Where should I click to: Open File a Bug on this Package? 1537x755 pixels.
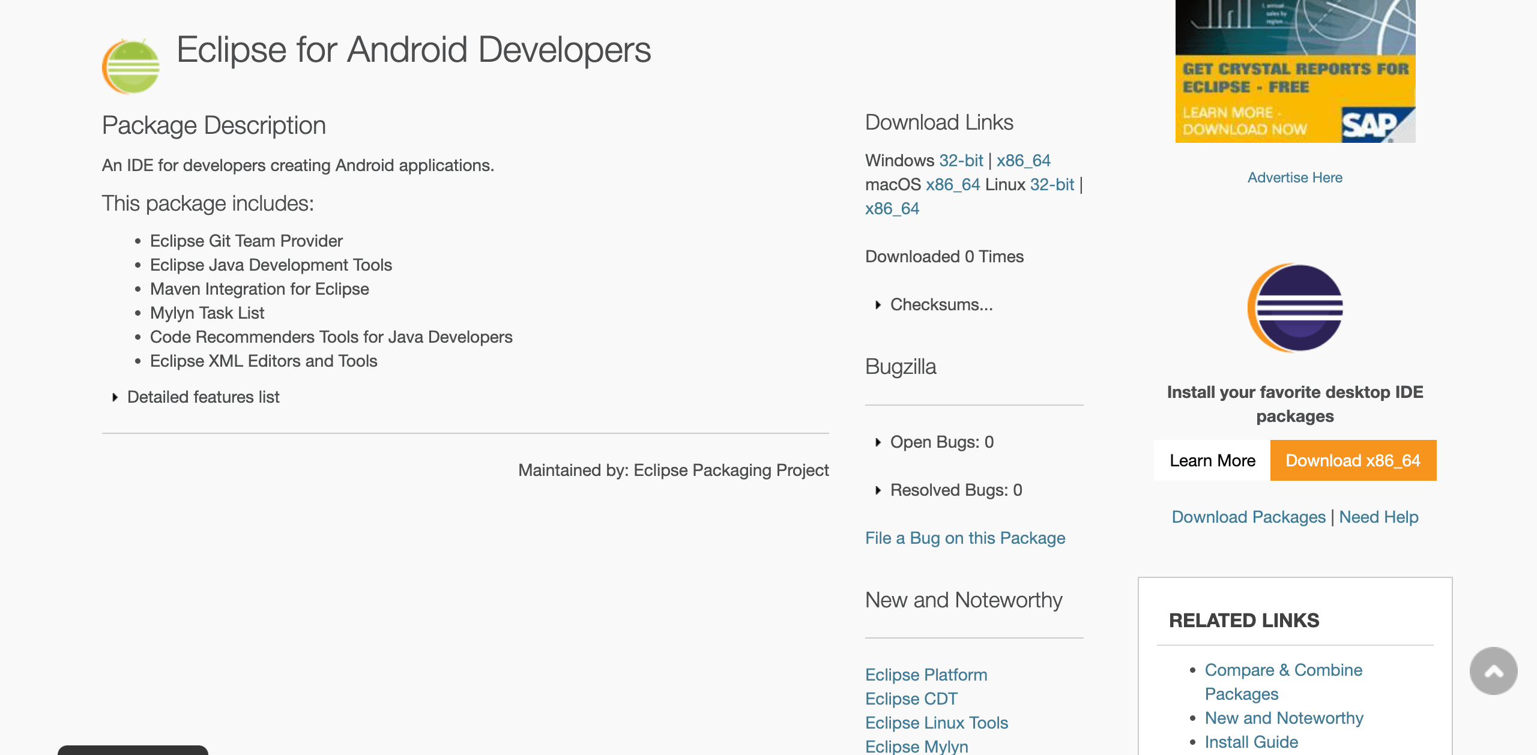[965, 538]
